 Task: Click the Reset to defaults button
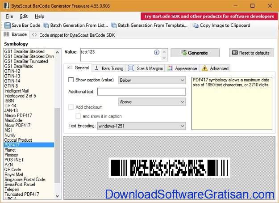click(251, 53)
